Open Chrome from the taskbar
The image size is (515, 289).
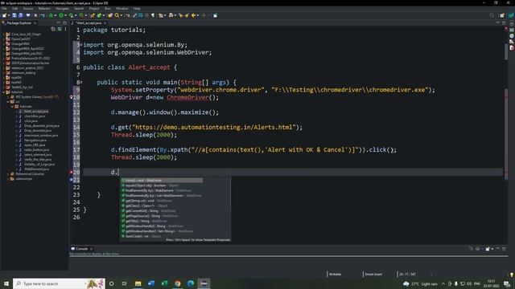tap(177, 283)
